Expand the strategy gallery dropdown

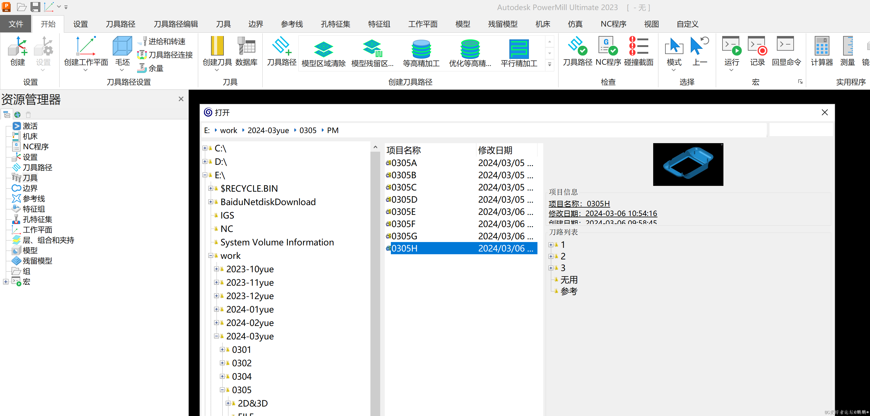coord(549,64)
